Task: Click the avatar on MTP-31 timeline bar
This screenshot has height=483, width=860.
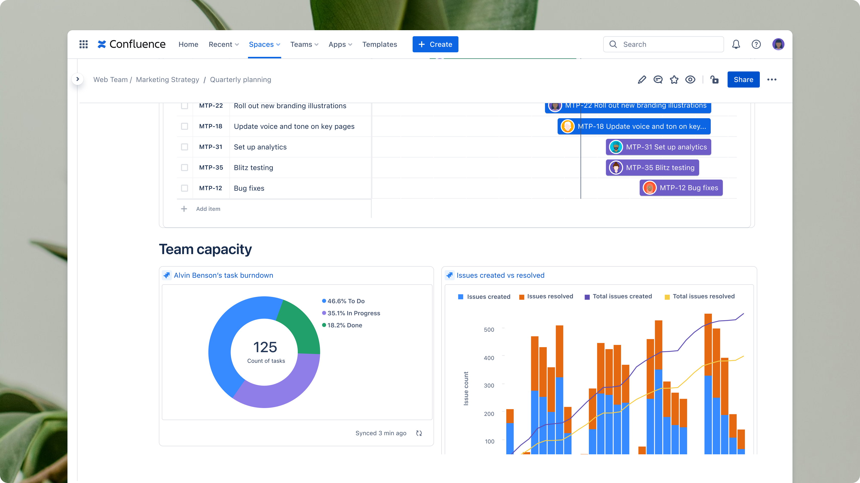Action: click(616, 147)
